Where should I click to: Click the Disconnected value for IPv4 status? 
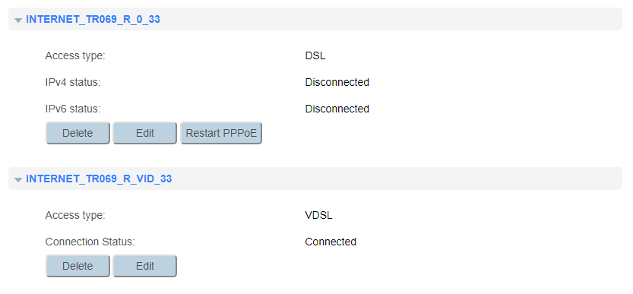pos(337,82)
